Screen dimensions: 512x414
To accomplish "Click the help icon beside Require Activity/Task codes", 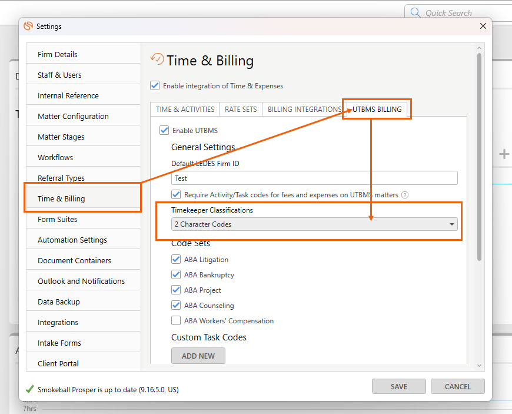I will coord(405,195).
